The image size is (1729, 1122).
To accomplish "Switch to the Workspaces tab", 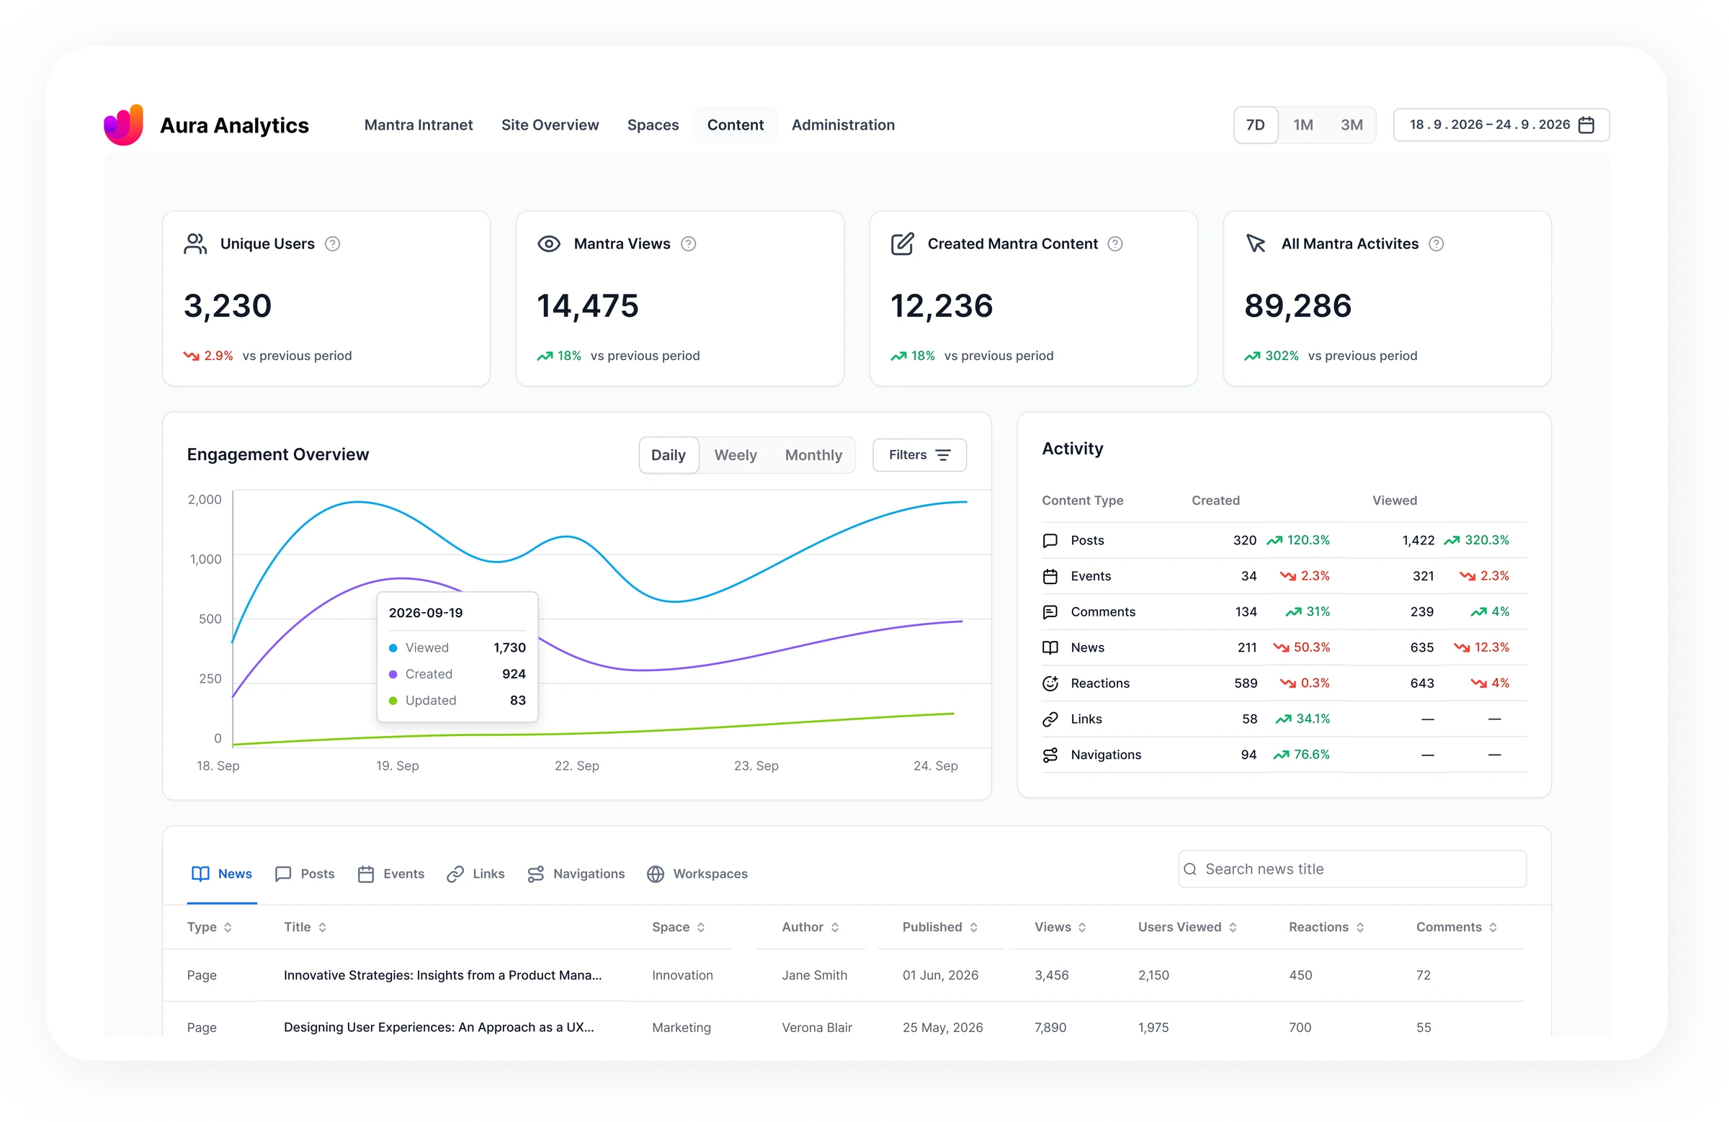I will point(697,874).
